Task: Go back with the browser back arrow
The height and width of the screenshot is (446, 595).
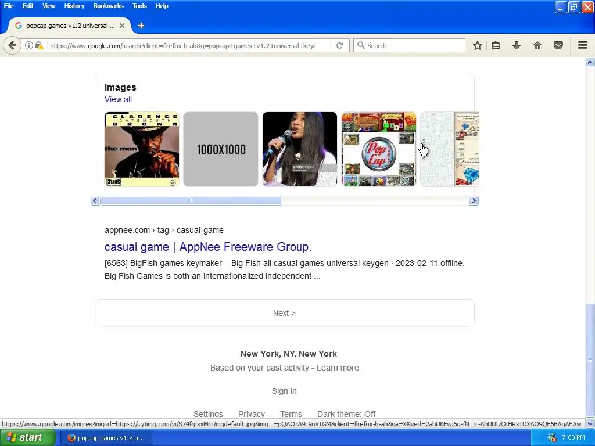Action: (12, 46)
